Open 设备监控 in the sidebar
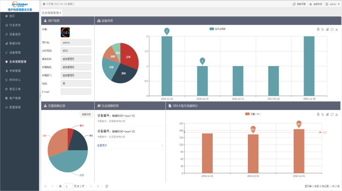 [15, 34]
